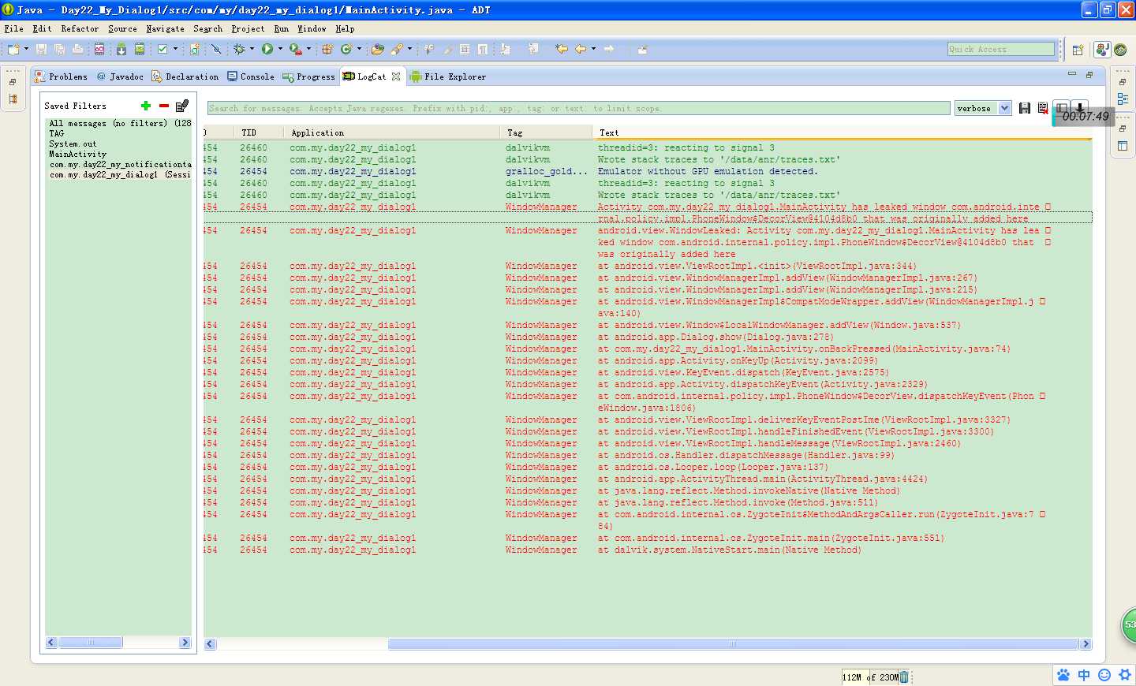Click the Back navigation arrow icon

point(581,49)
